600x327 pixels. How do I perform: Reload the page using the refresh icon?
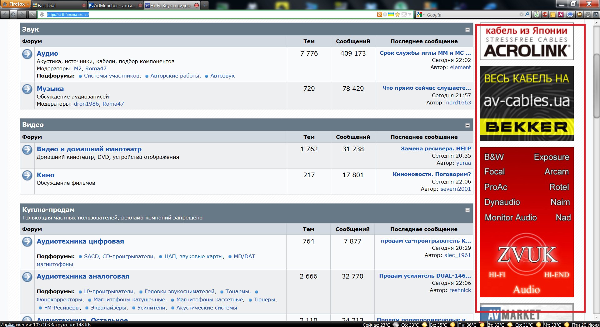point(13,14)
